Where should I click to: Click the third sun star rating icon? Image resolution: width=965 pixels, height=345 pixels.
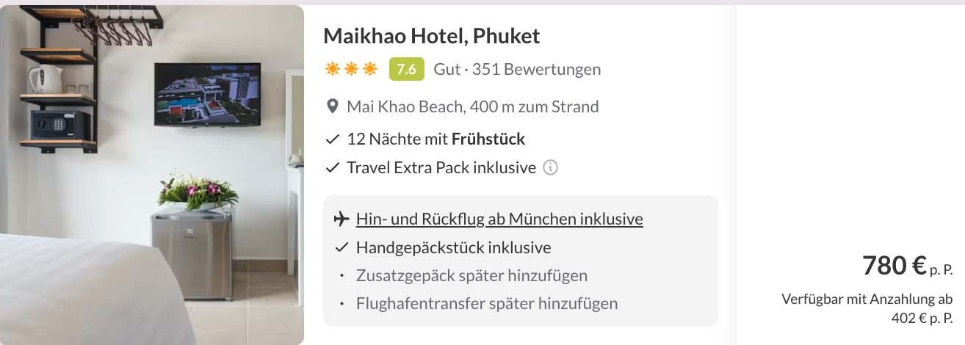pyautogui.click(x=370, y=69)
